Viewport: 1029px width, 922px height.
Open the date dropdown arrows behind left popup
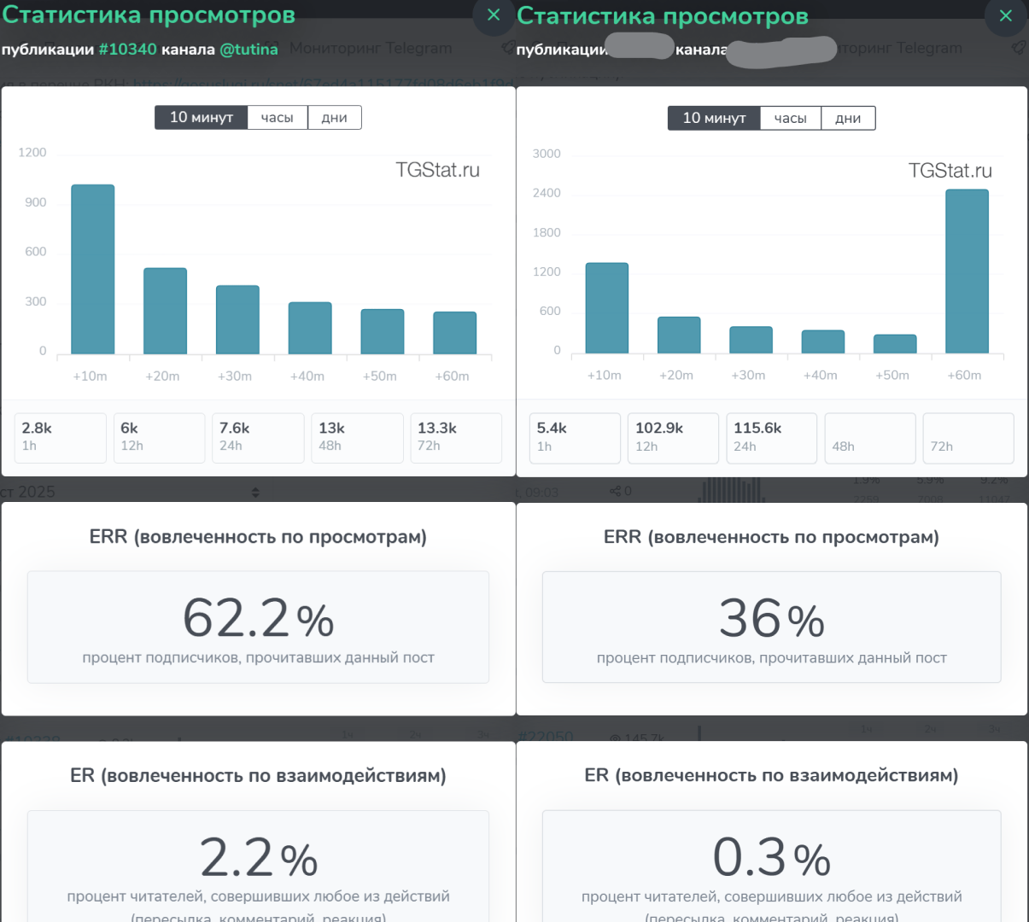click(255, 493)
